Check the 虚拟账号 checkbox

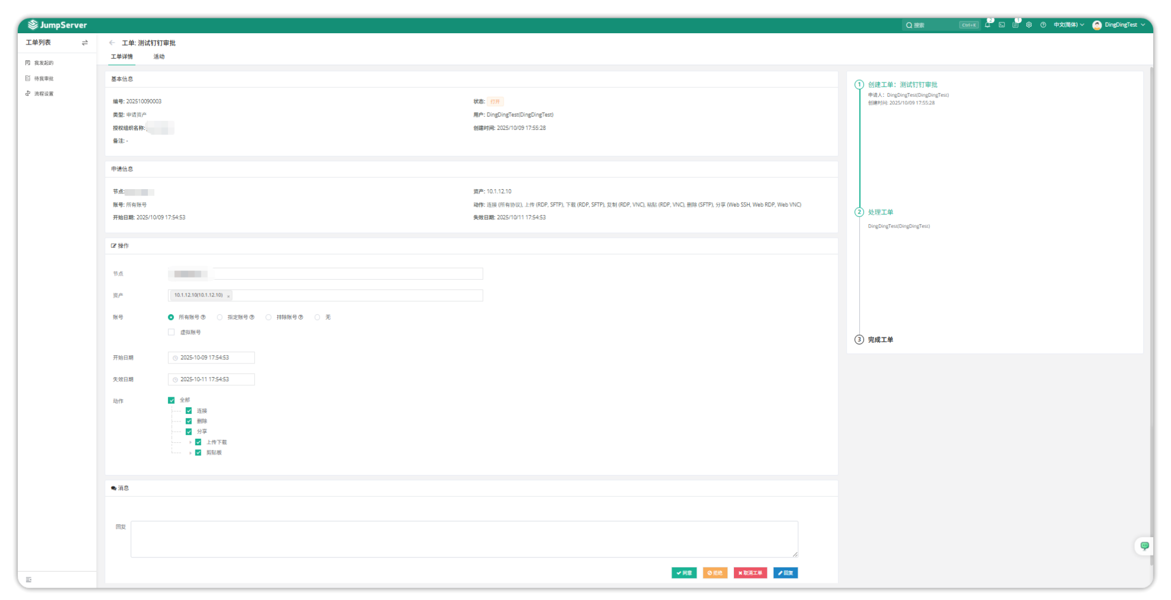tap(172, 332)
